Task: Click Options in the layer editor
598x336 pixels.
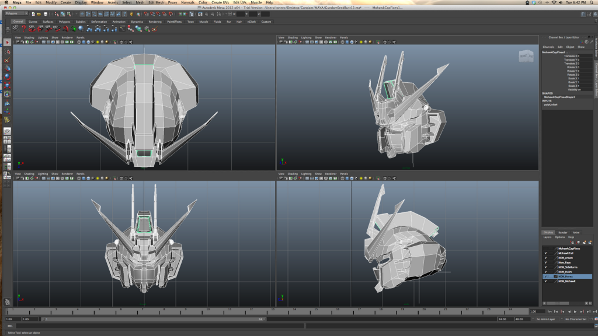Action: pos(559,237)
